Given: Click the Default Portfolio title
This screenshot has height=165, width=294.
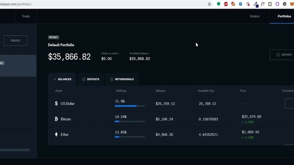Looking at the screenshot, I should tap(61, 45).
